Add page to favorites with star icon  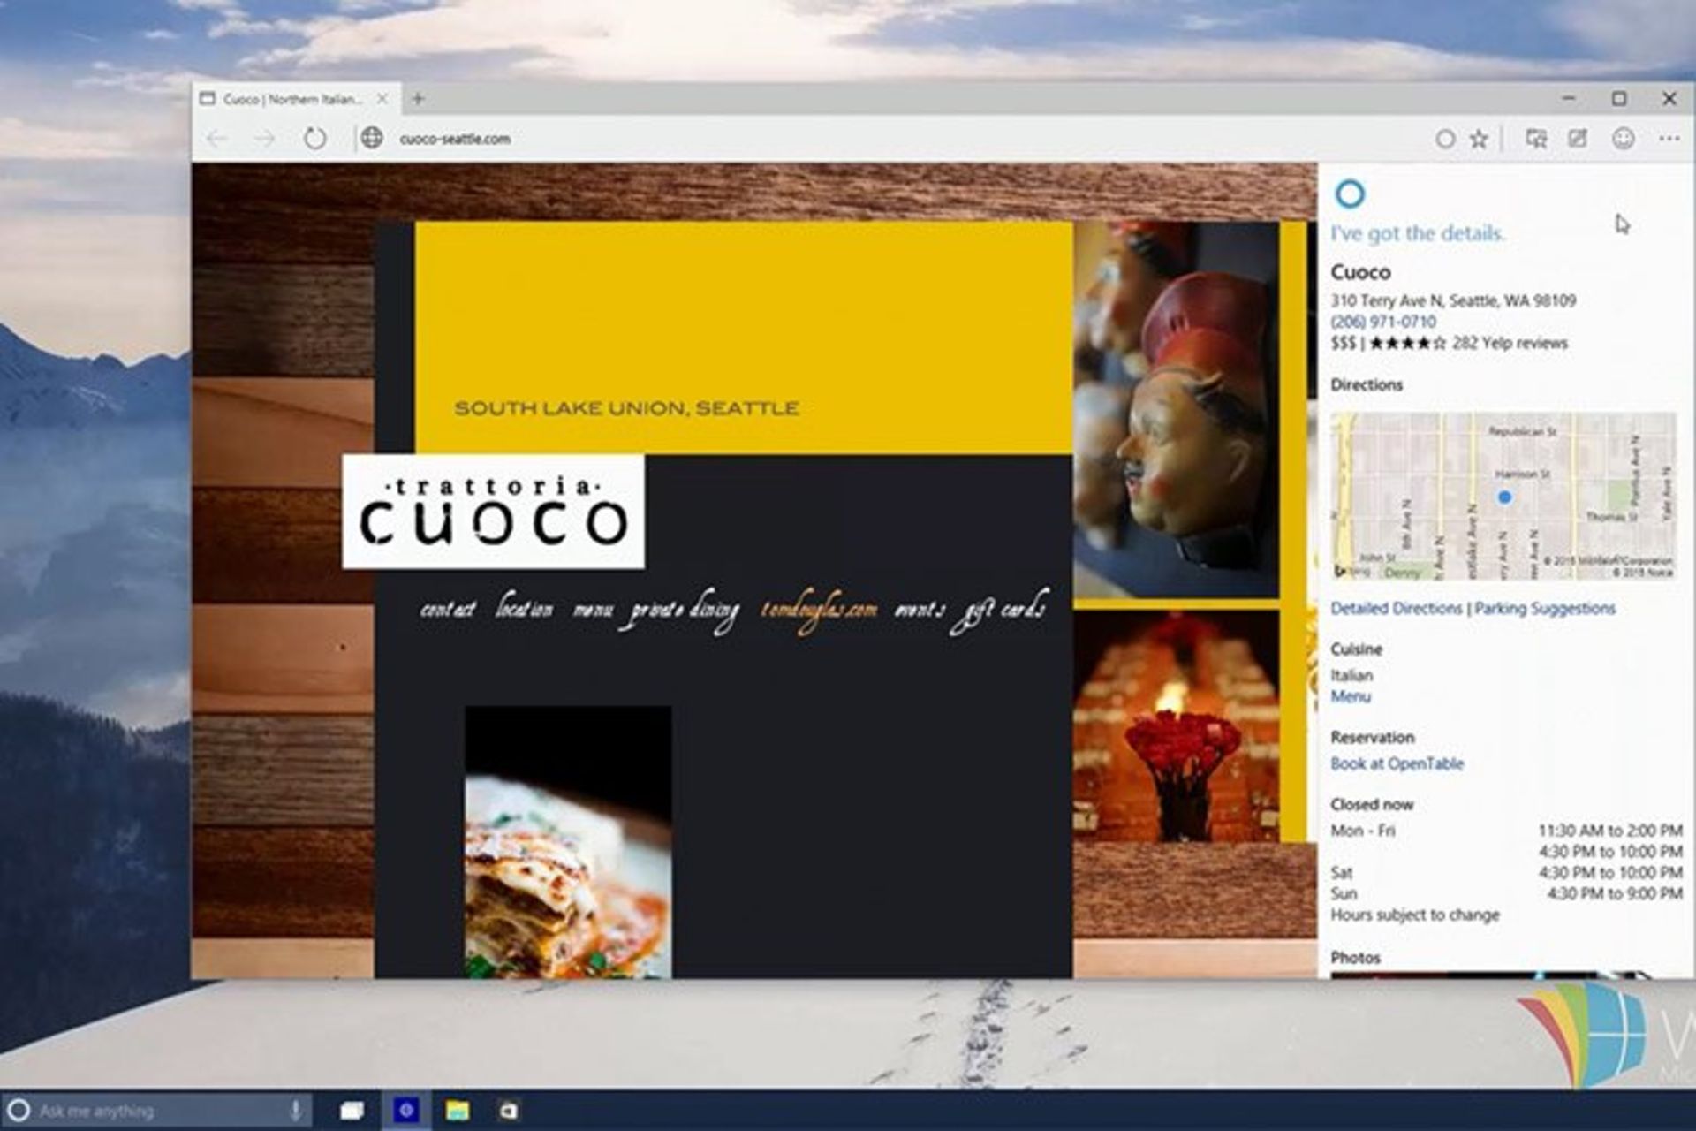pos(1479,139)
